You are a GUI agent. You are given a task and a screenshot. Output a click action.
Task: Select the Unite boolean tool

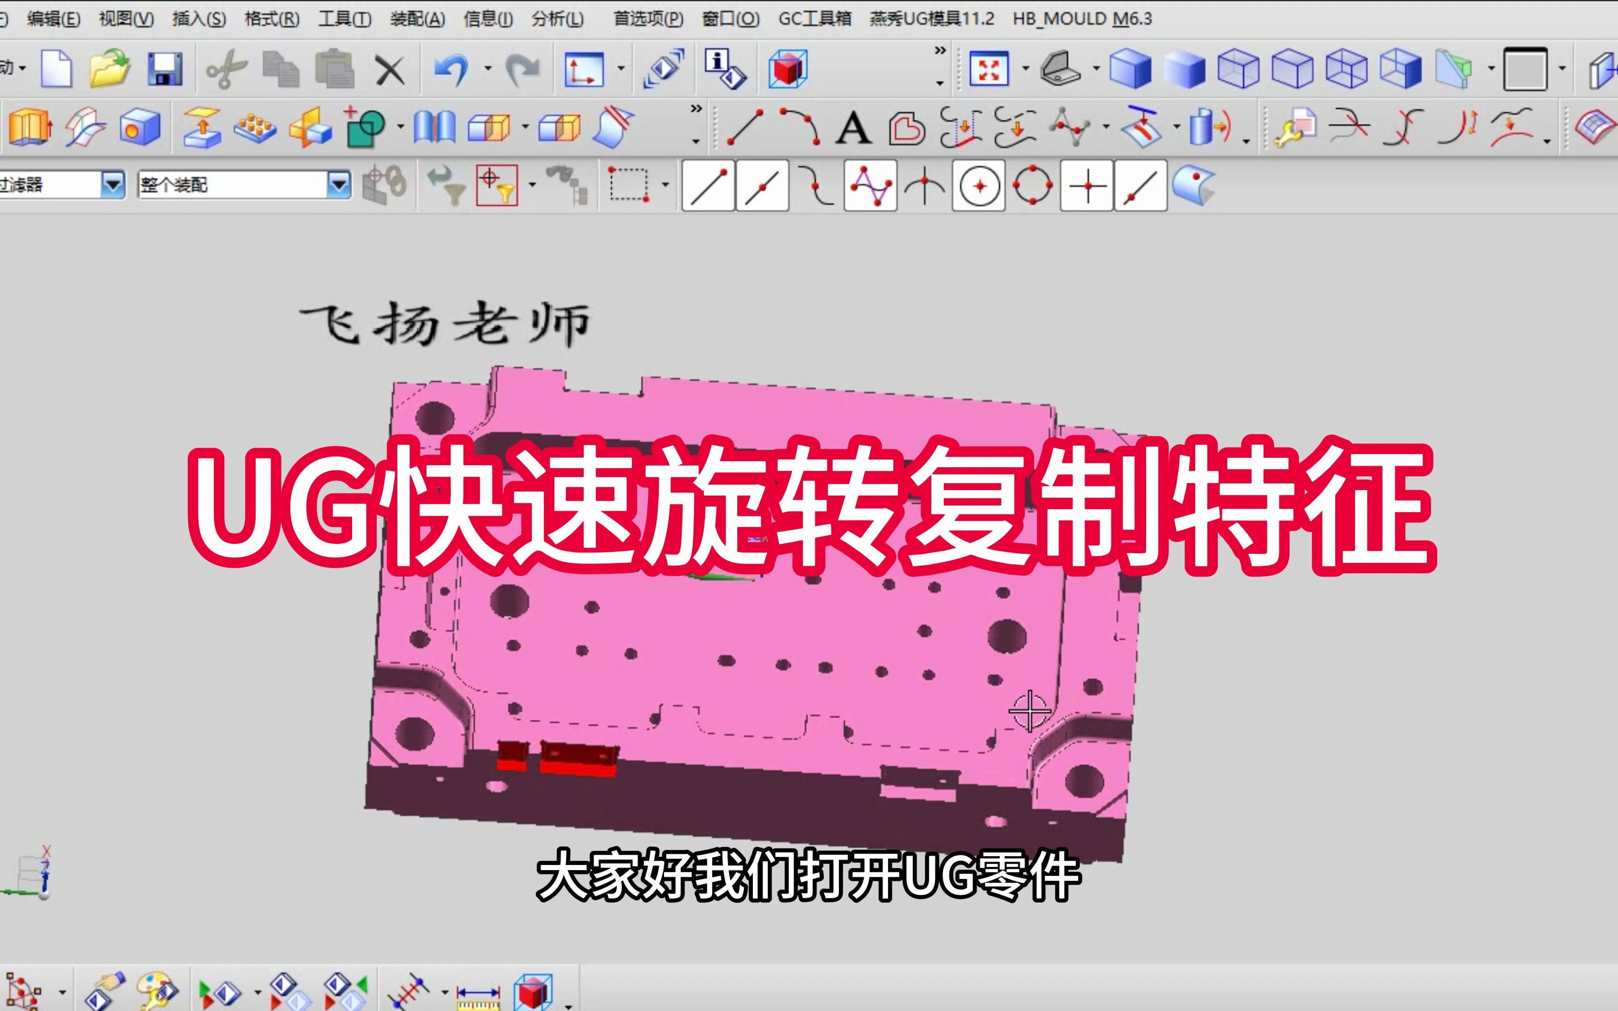[x=365, y=127]
